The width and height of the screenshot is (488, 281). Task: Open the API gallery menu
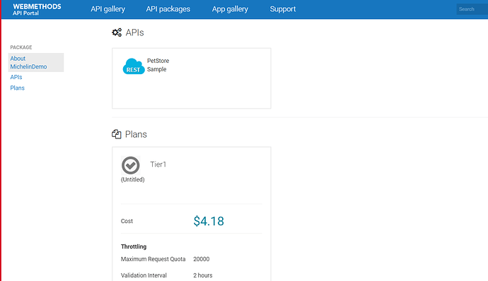[x=108, y=9]
